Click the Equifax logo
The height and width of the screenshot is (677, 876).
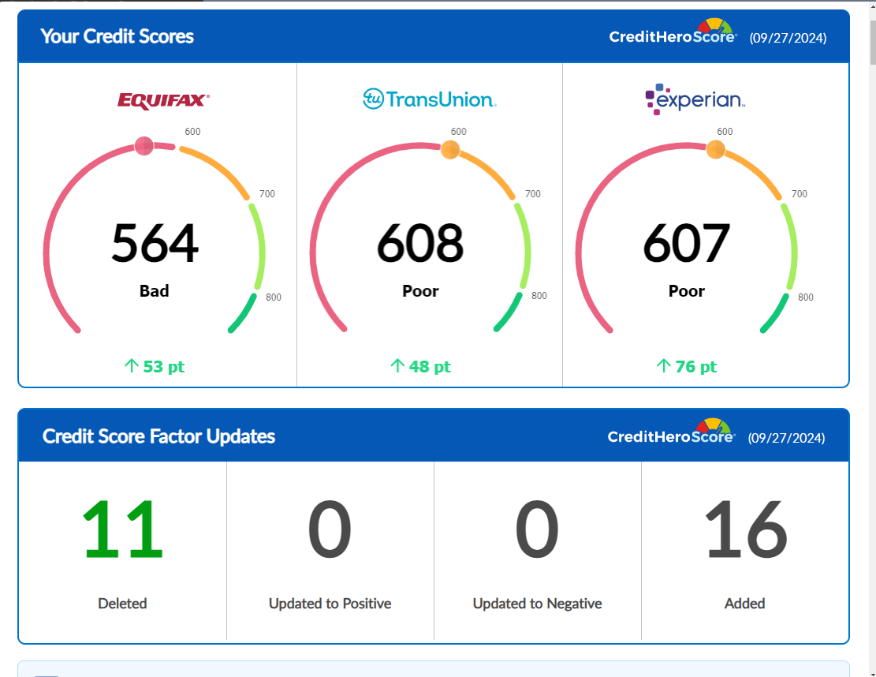163,101
